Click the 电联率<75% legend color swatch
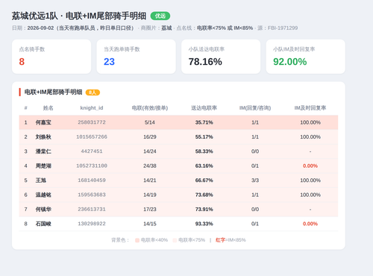Image resolution: width=373 pixels, height=276 pixels. [x=175, y=240]
